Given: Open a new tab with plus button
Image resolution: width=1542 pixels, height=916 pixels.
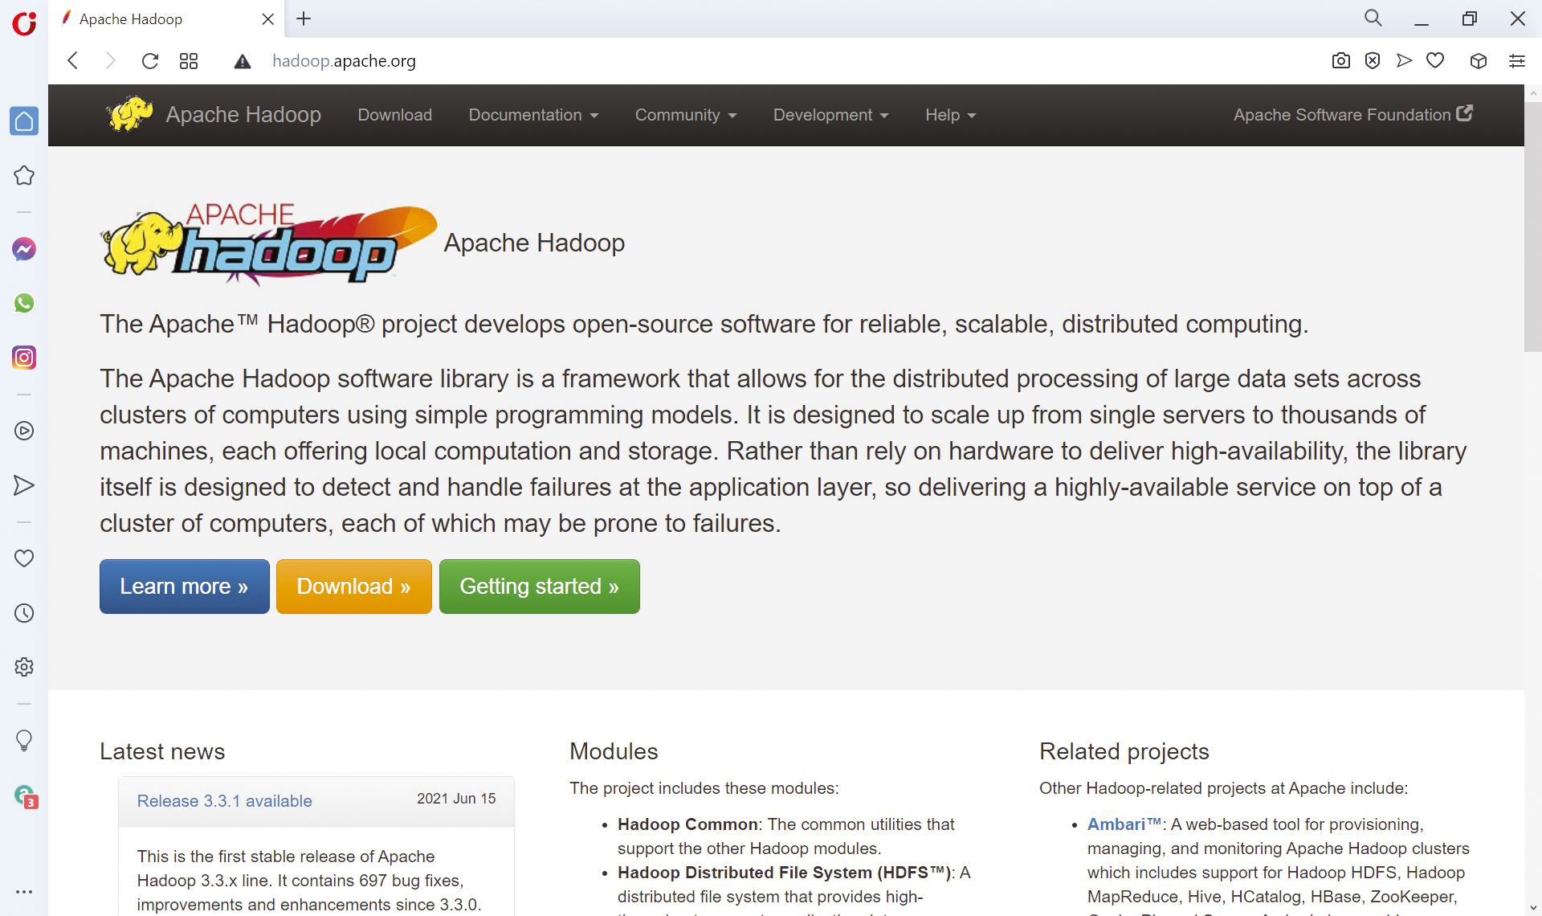Looking at the screenshot, I should point(304,18).
